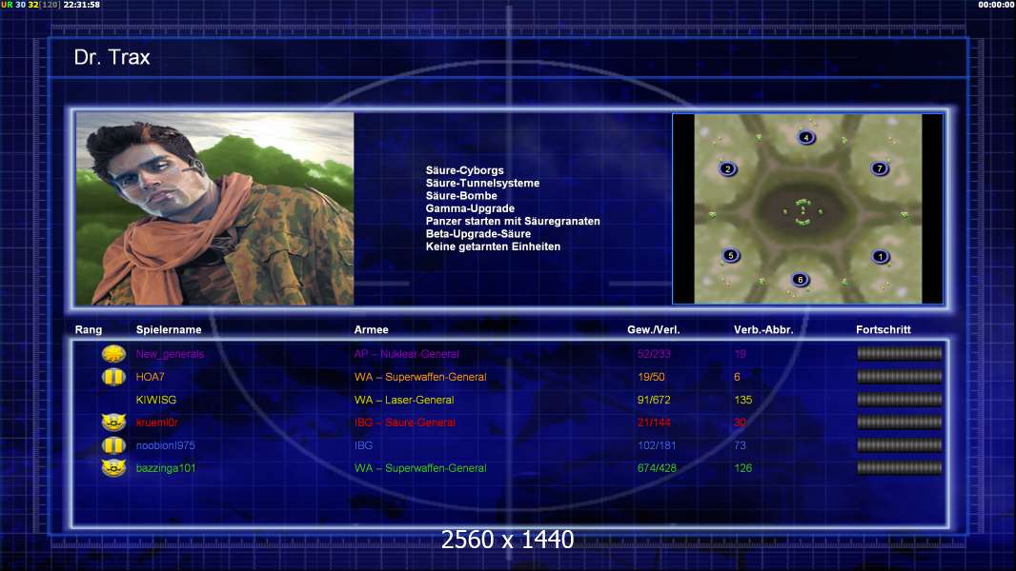
Task: Click rank badge next to New_generals
Action: click(x=113, y=354)
